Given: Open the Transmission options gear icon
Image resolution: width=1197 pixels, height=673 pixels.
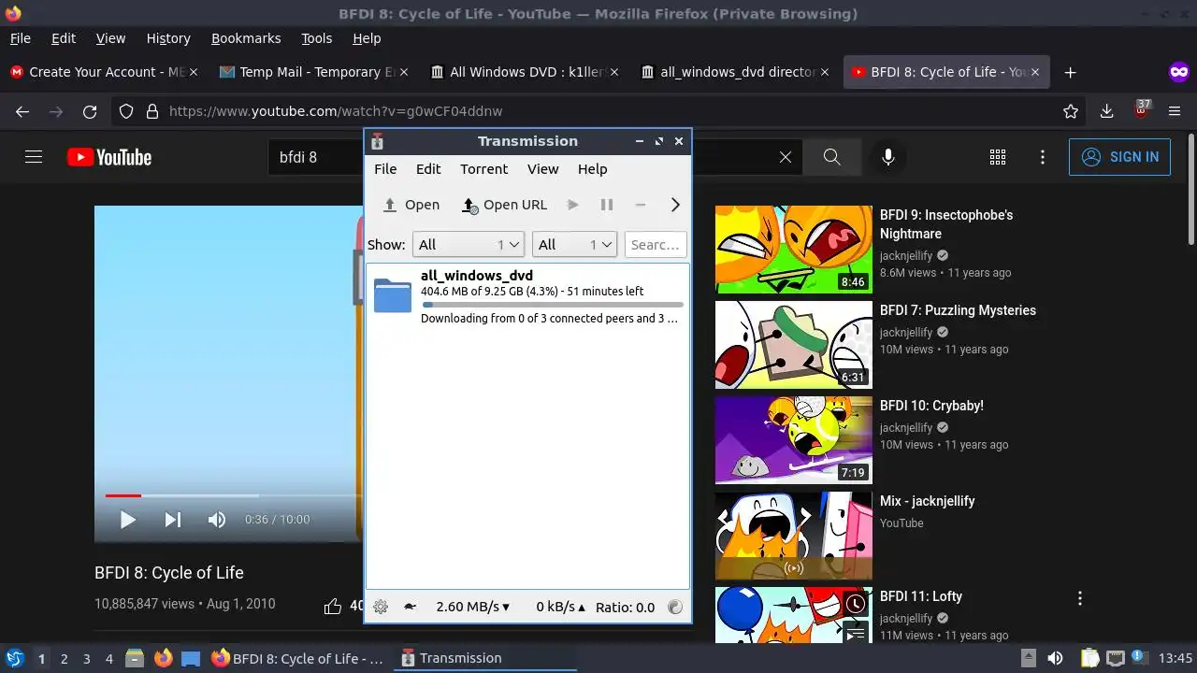Looking at the screenshot, I should tap(381, 607).
